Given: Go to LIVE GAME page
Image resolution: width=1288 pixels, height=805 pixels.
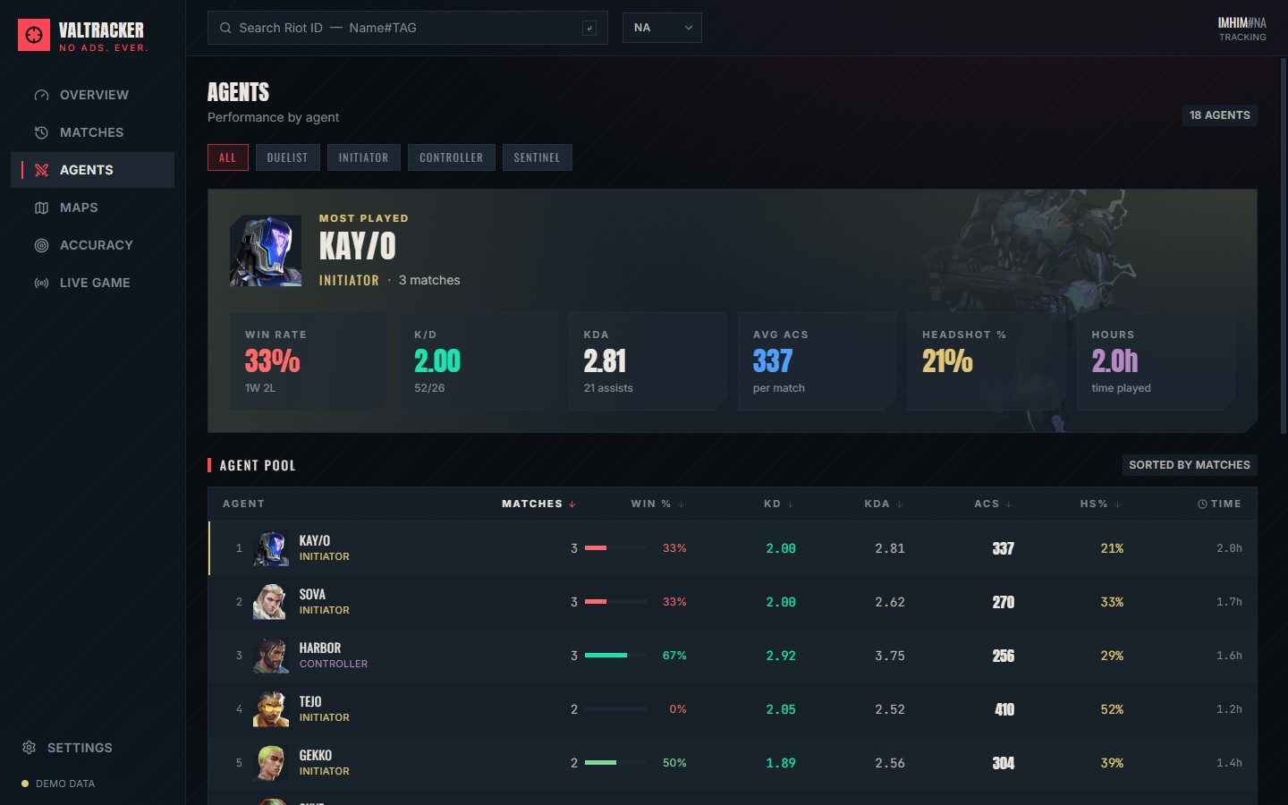Looking at the screenshot, I should 93,283.
